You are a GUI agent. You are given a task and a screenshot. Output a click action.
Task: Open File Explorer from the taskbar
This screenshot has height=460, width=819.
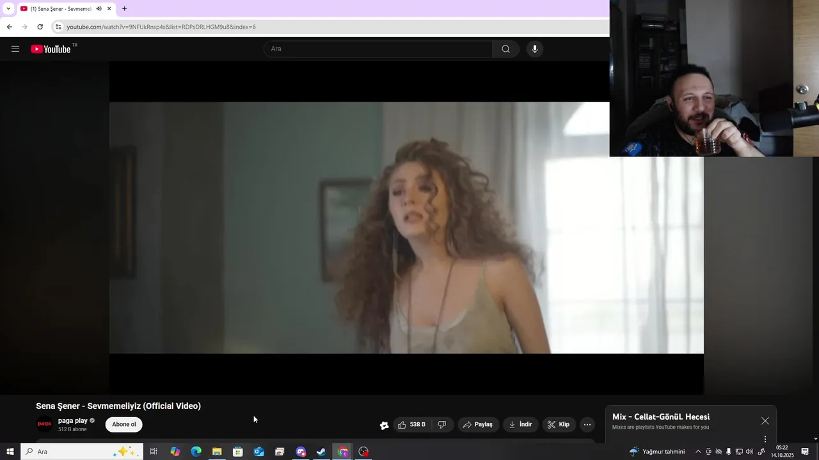coord(217,452)
